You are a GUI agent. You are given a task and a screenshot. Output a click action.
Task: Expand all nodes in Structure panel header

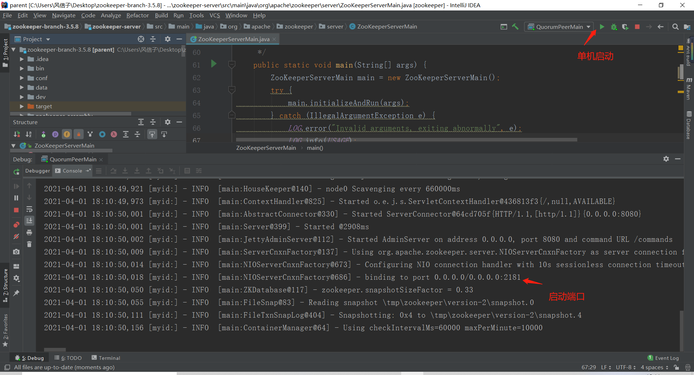click(141, 122)
